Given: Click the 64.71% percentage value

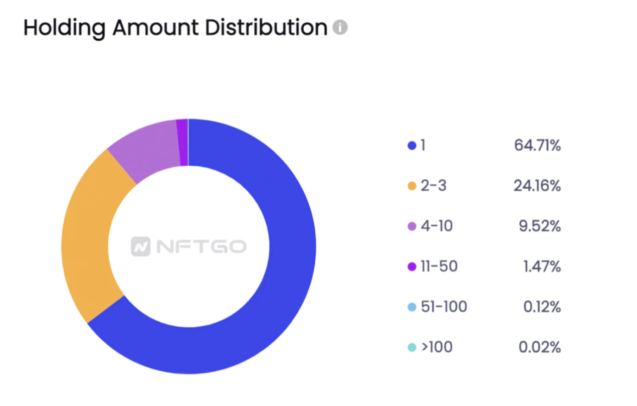Looking at the screenshot, I should click(537, 146).
